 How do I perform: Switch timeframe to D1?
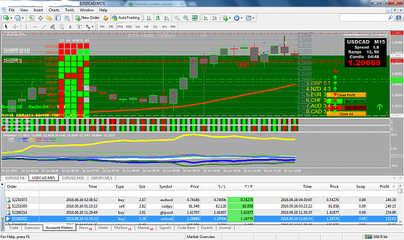(x=155, y=27)
